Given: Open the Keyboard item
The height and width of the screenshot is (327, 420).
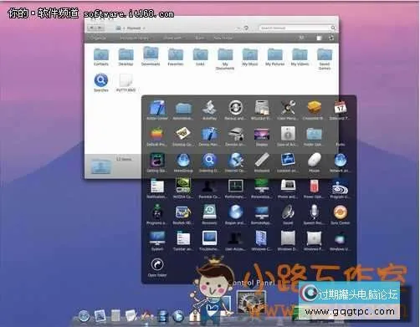Looking at the screenshot, I should pyautogui.click(x=262, y=162).
